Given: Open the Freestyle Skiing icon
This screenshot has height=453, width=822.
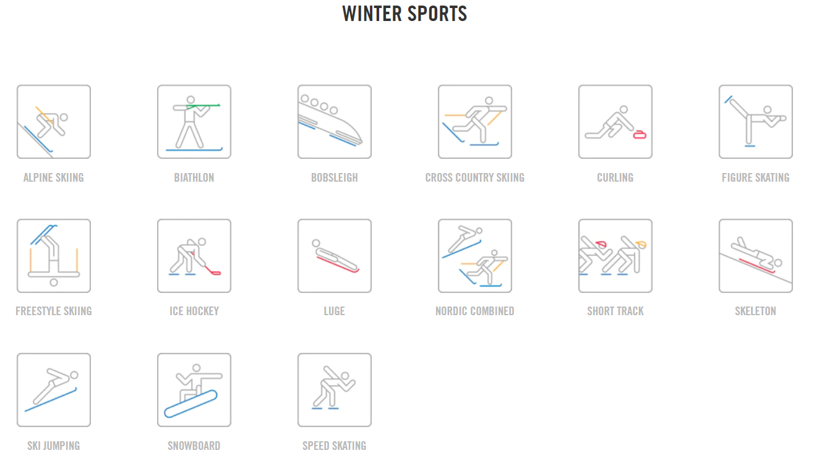Looking at the screenshot, I should tap(54, 256).
